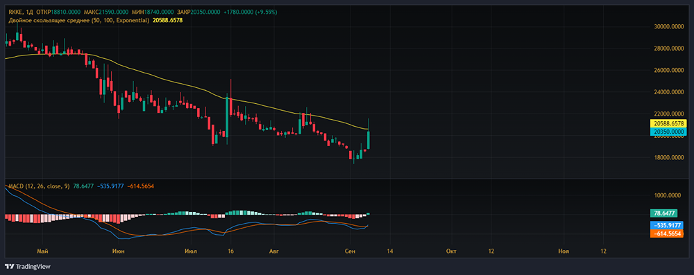Click the Окт label on time axis
Screen dimensions: 694x275
tap(451, 251)
